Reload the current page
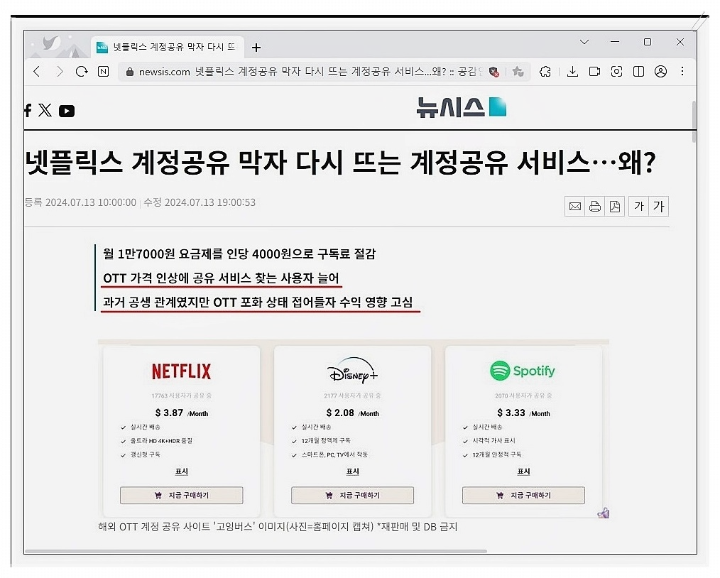This screenshot has width=720, height=578. pos(81,72)
